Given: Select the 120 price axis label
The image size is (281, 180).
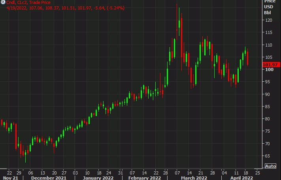Looking at the screenshot, I should [x=268, y=21].
